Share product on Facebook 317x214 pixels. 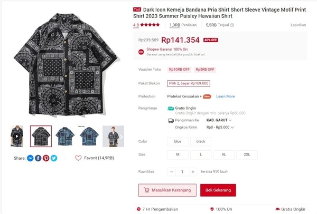[x=38, y=158]
